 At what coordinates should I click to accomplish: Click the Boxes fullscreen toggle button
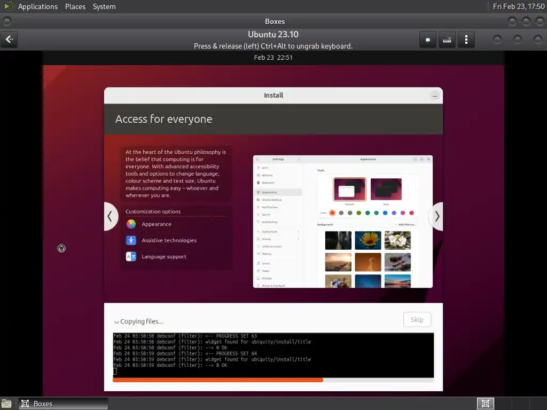tap(428, 40)
